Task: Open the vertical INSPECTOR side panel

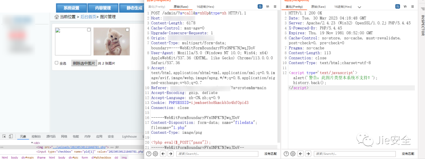Action: [422, 25]
